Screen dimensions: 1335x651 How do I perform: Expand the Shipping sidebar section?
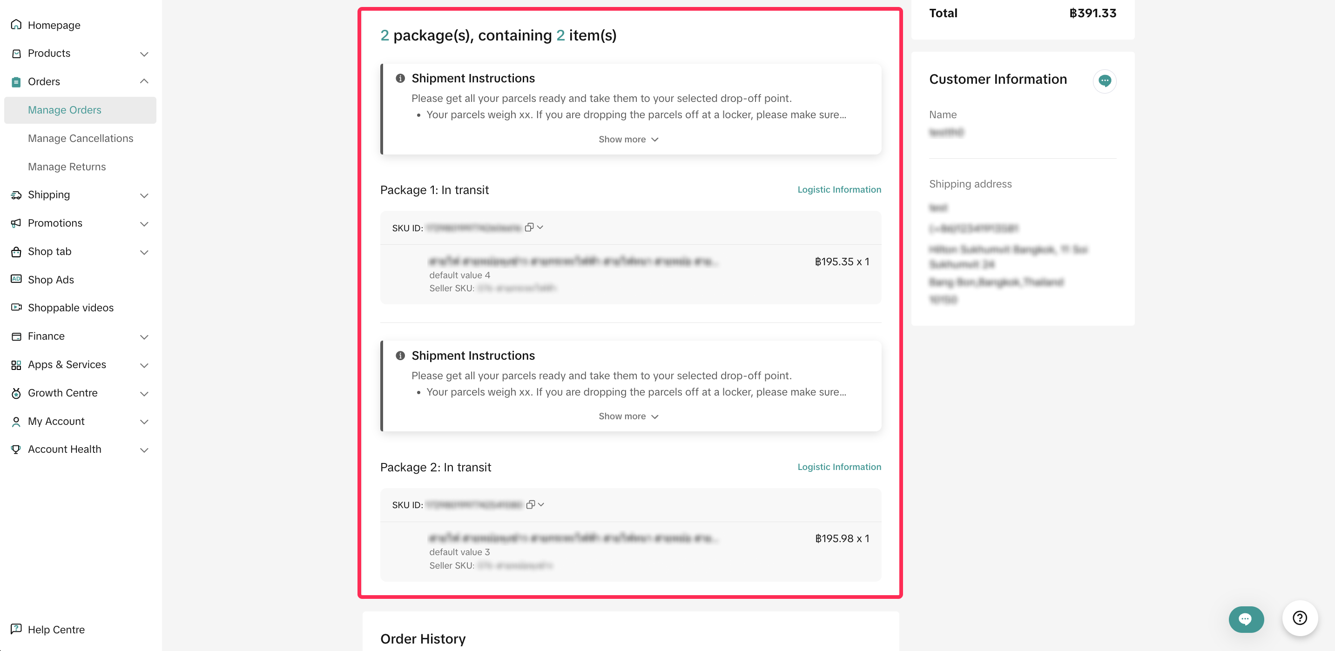(144, 195)
